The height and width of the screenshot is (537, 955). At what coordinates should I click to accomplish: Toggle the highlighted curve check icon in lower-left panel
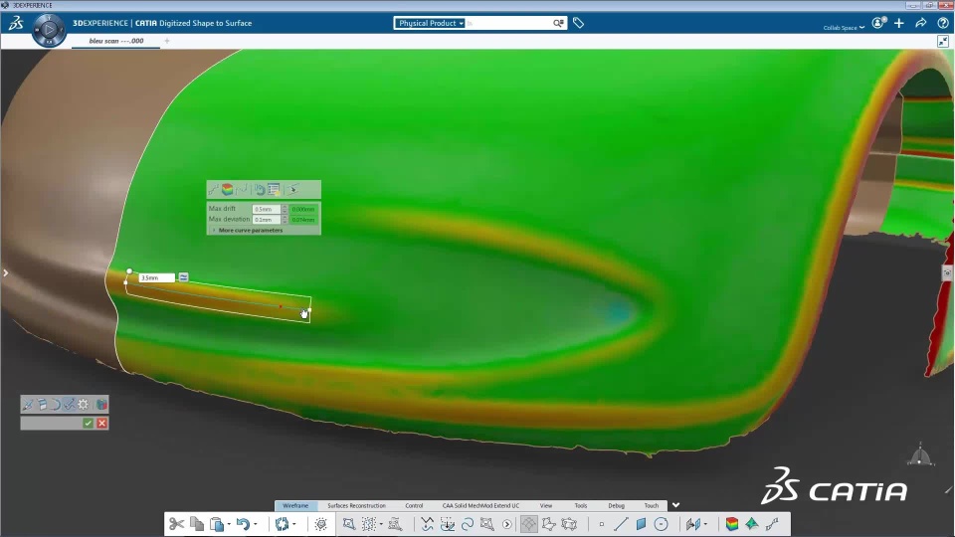(x=70, y=405)
